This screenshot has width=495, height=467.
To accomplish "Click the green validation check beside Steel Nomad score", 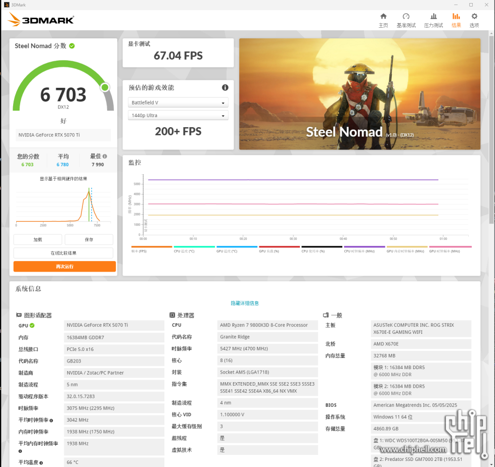I will pos(72,46).
